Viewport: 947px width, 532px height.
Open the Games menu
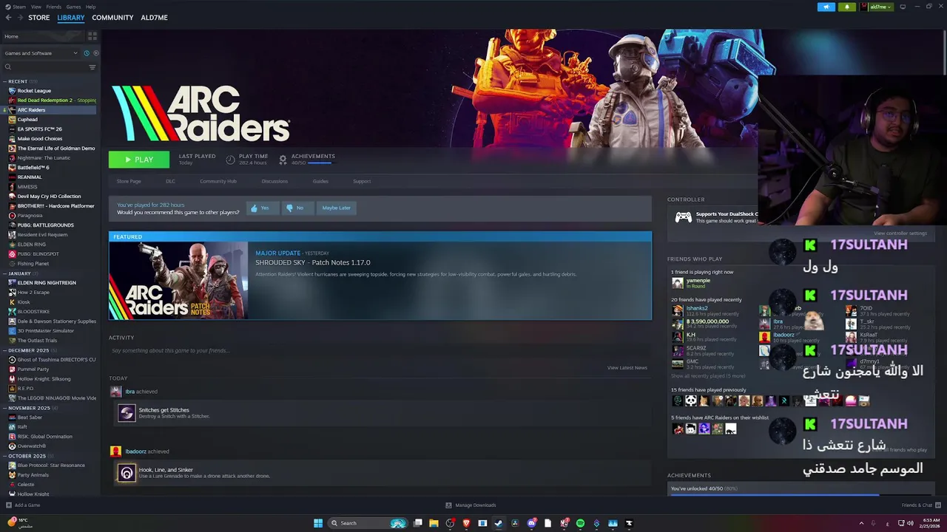(74, 7)
